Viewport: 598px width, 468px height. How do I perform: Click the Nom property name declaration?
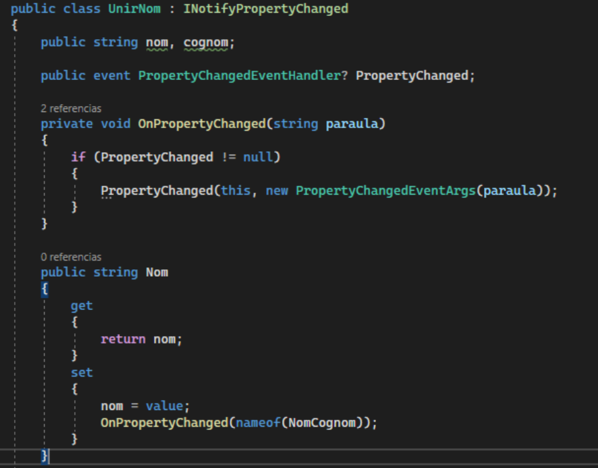(157, 273)
